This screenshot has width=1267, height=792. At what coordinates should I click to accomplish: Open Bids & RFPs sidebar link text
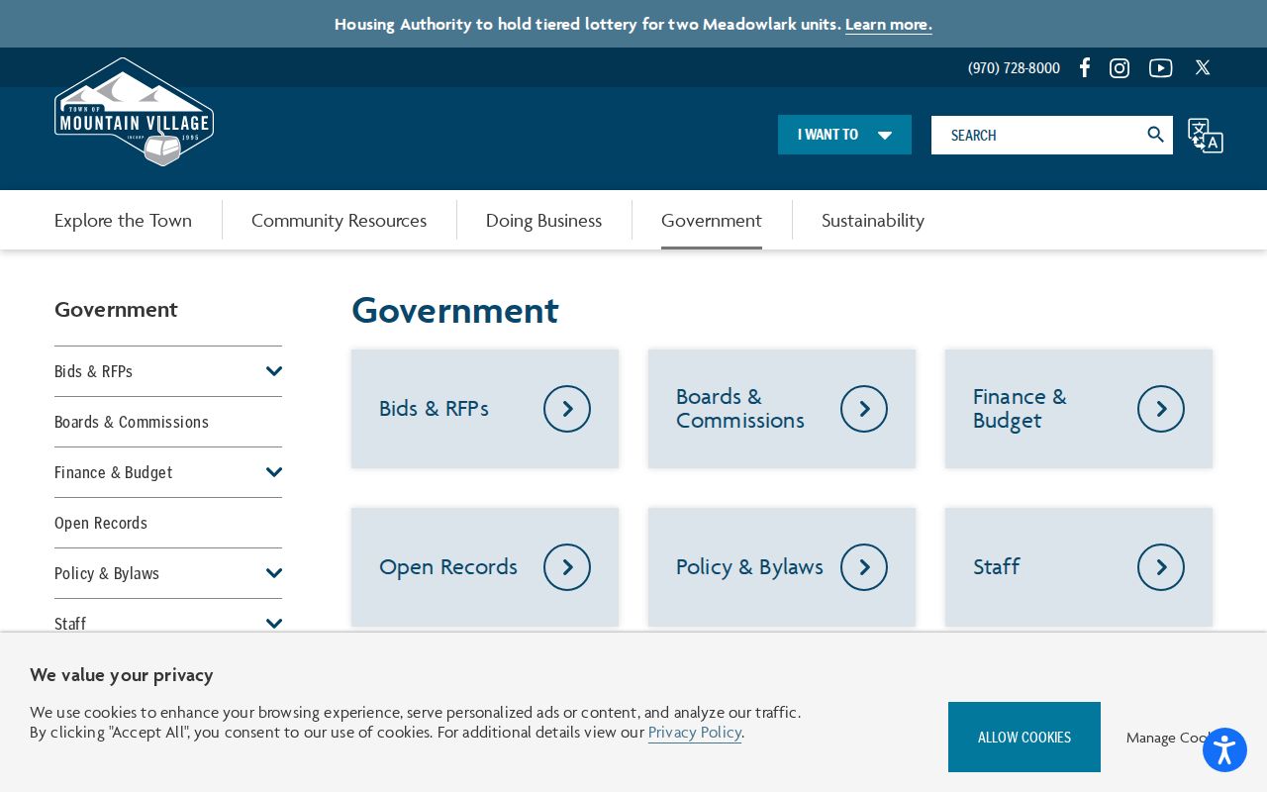pyautogui.click(x=93, y=371)
